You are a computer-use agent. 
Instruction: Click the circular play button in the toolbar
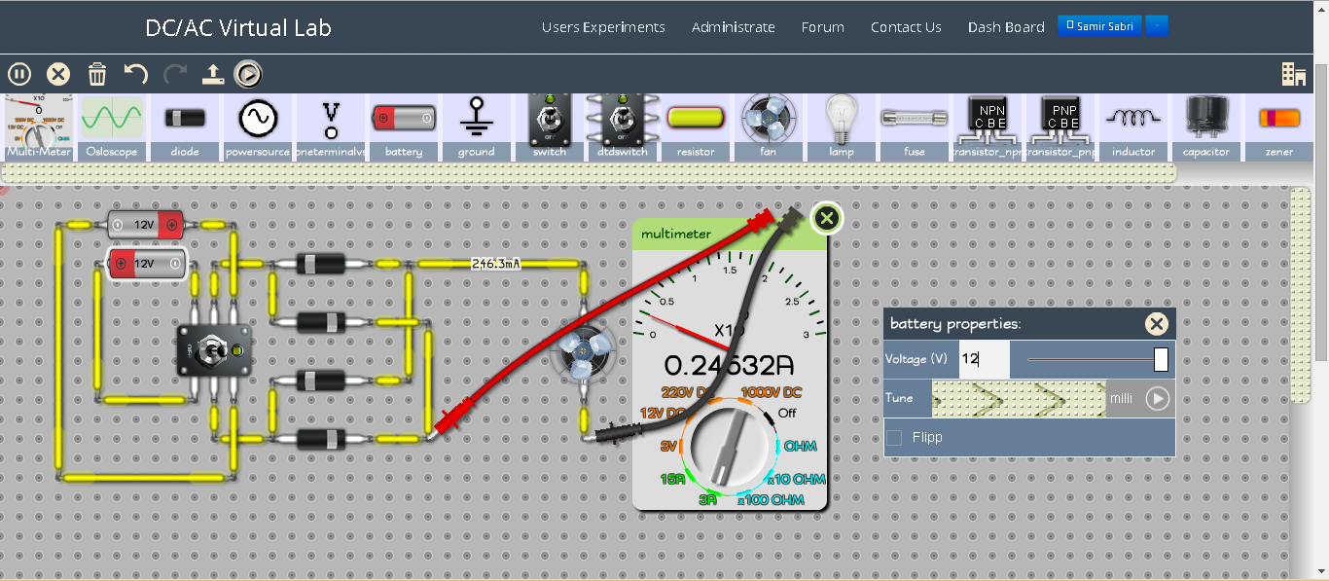pos(248,74)
